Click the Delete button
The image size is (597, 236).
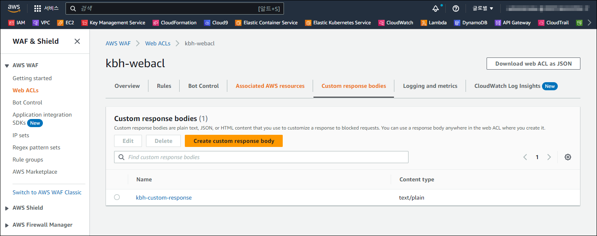(x=163, y=141)
